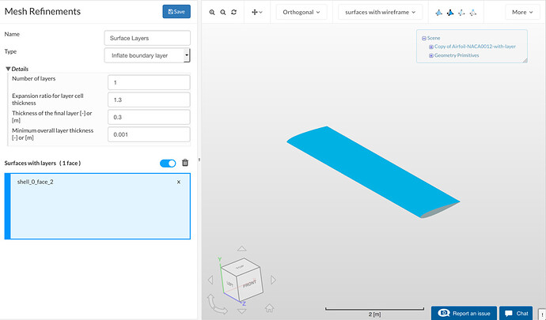Click the Geometry Primitives label
Screen dimensions: 546x320
click(457, 55)
